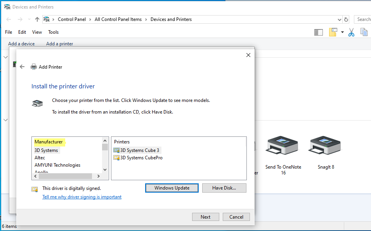This screenshot has width=371, height=231.
Task: Click the Manufacturer list scroll-down arrow
Action: coord(105,170)
